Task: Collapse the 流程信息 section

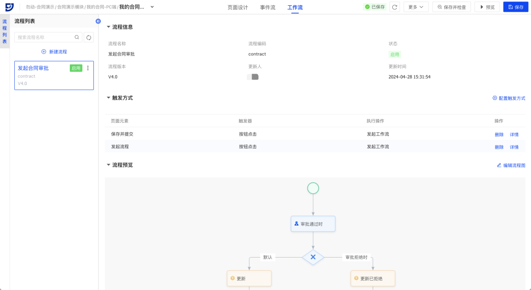Action: (x=109, y=27)
